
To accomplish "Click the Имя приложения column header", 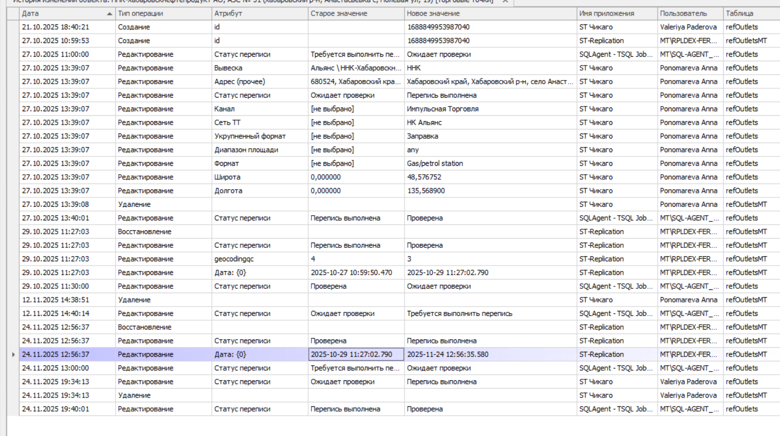I will pos(617,14).
